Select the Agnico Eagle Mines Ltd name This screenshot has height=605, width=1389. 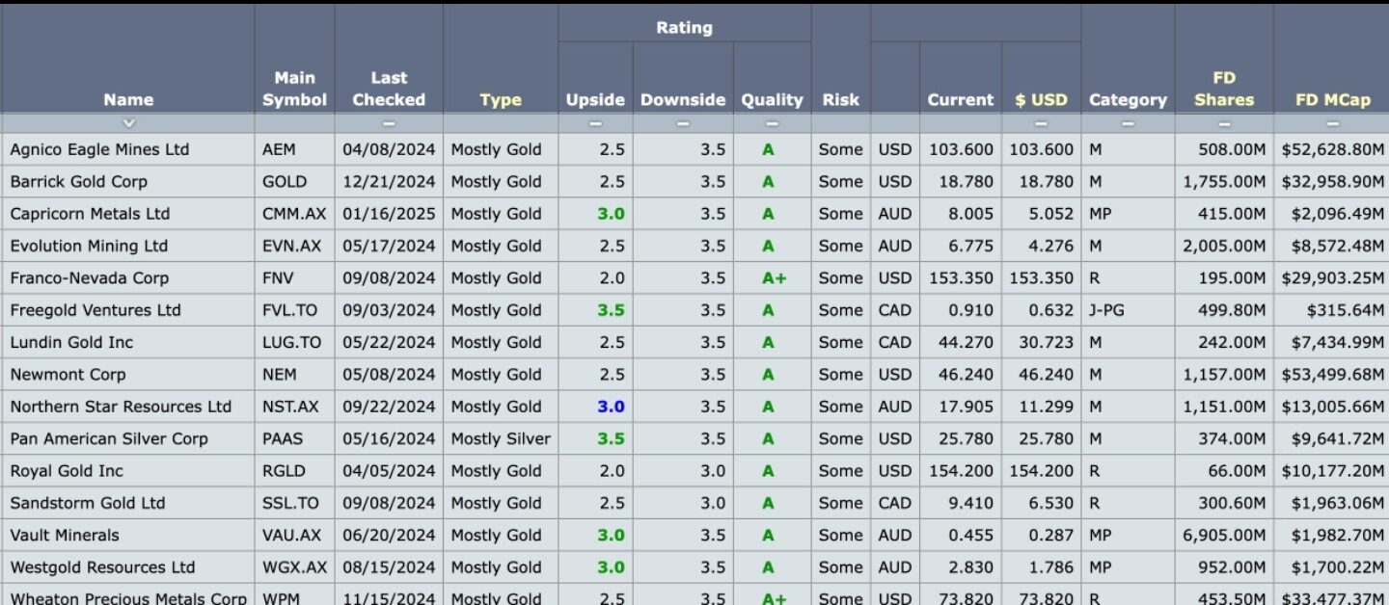coord(99,149)
